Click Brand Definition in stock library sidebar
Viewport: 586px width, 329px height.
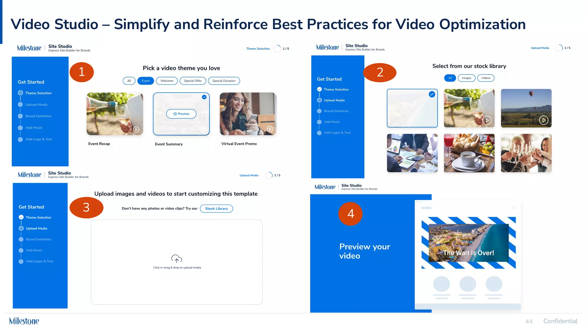click(x=333, y=111)
